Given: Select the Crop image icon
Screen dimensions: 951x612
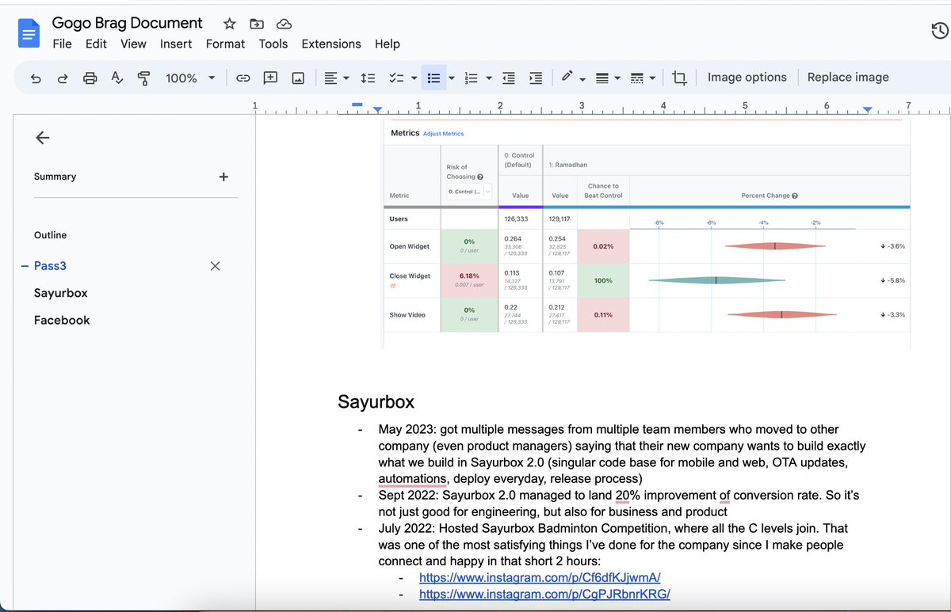Looking at the screenshot, I should [679, 78].
